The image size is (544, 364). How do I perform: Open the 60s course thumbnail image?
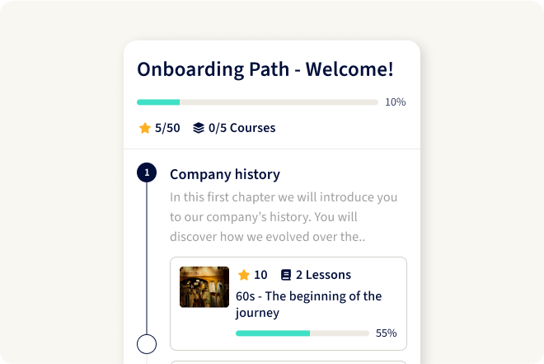coord(204,287)
